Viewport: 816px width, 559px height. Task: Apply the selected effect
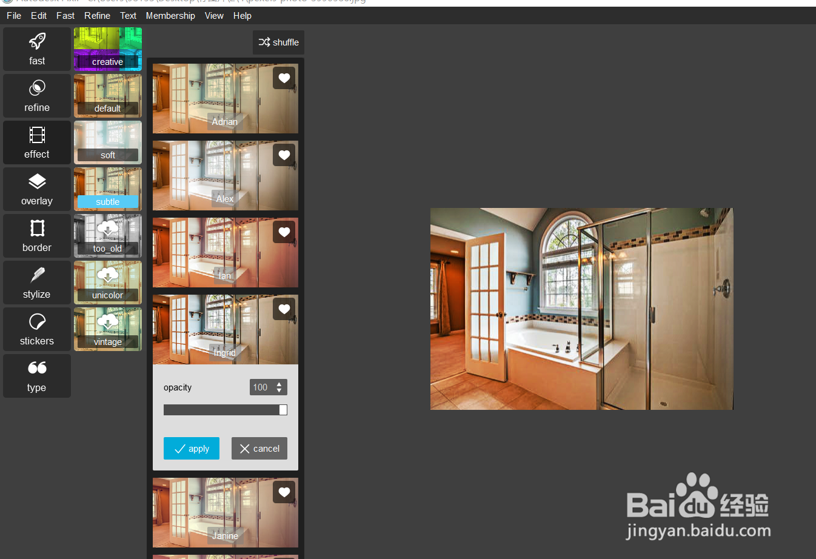192,449
